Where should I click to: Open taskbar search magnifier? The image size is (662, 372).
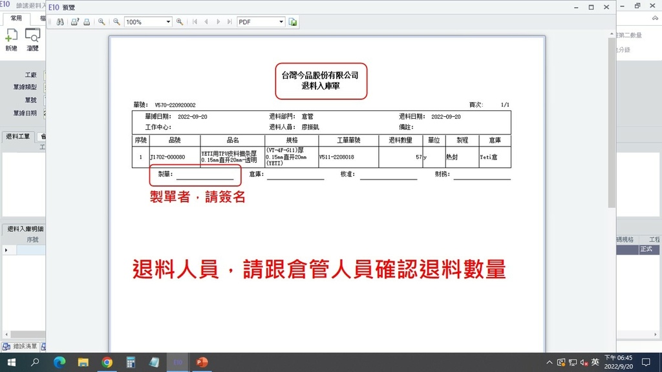point(35,362)
